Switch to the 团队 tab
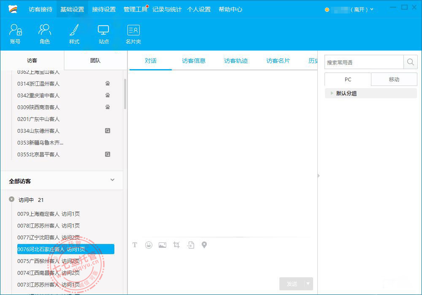Screen dimensions: 422x295 coord(95,60)
